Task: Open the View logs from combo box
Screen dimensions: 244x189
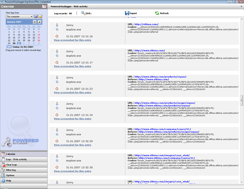Action: tap(19, 17)
